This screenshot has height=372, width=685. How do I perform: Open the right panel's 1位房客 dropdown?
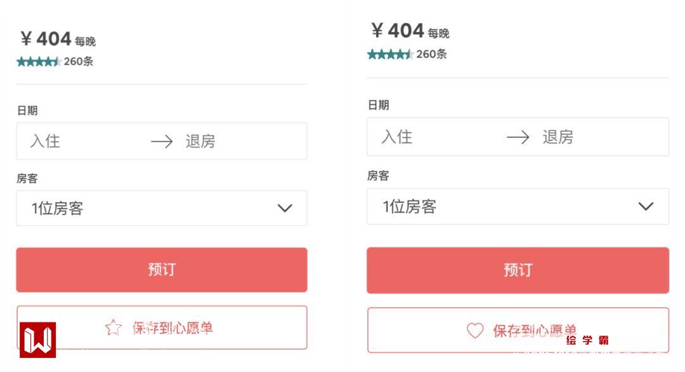coord(517,206)
